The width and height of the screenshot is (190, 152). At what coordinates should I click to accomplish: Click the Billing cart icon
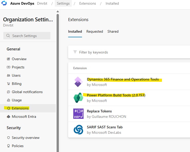(x=8, y=84)
